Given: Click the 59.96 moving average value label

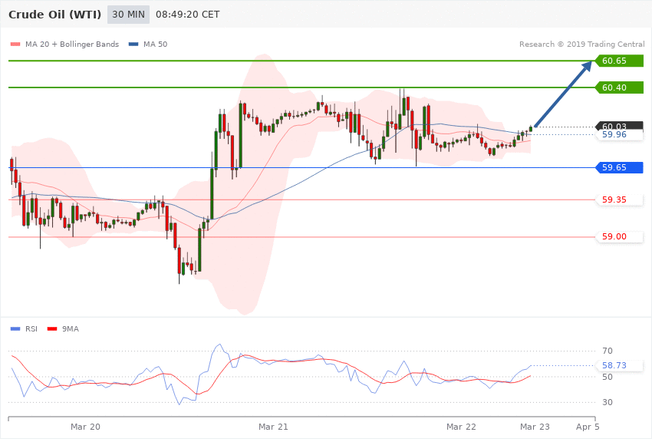Looking at the screenshot, I should coord(620,135).
